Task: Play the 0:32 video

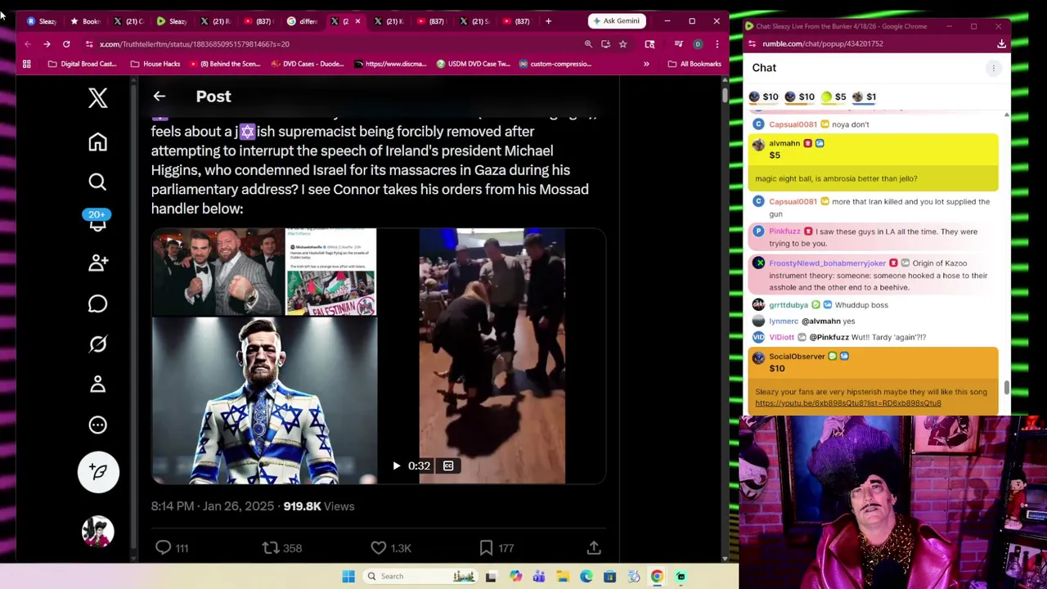Action: 397,465
